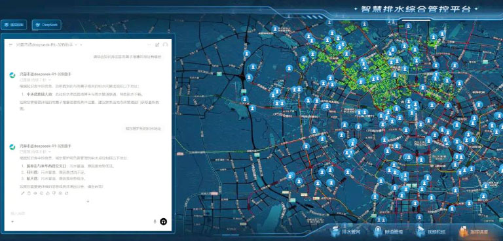Start the headphone call mode button

[163, 221]
